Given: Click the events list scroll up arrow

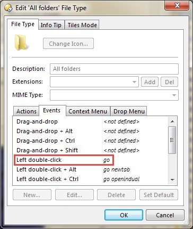Looking at the screenshot, I should click(x=172, y=121).
